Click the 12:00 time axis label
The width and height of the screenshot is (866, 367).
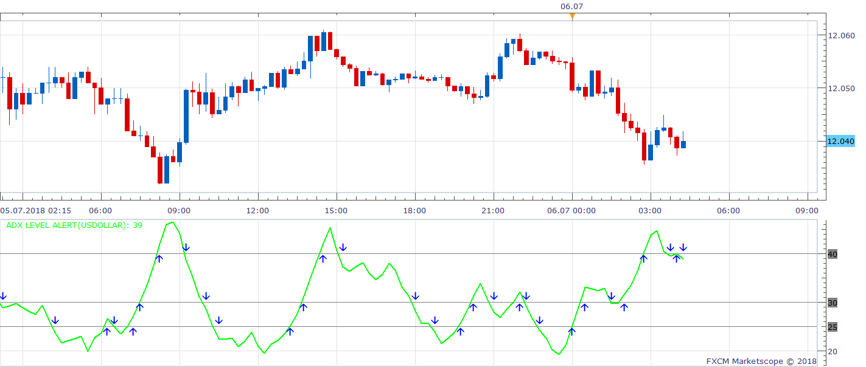(x=257, y=211)
